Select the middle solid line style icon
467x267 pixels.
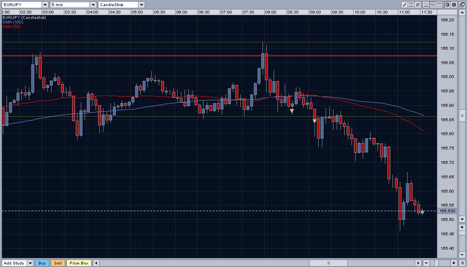pos(432,5)
